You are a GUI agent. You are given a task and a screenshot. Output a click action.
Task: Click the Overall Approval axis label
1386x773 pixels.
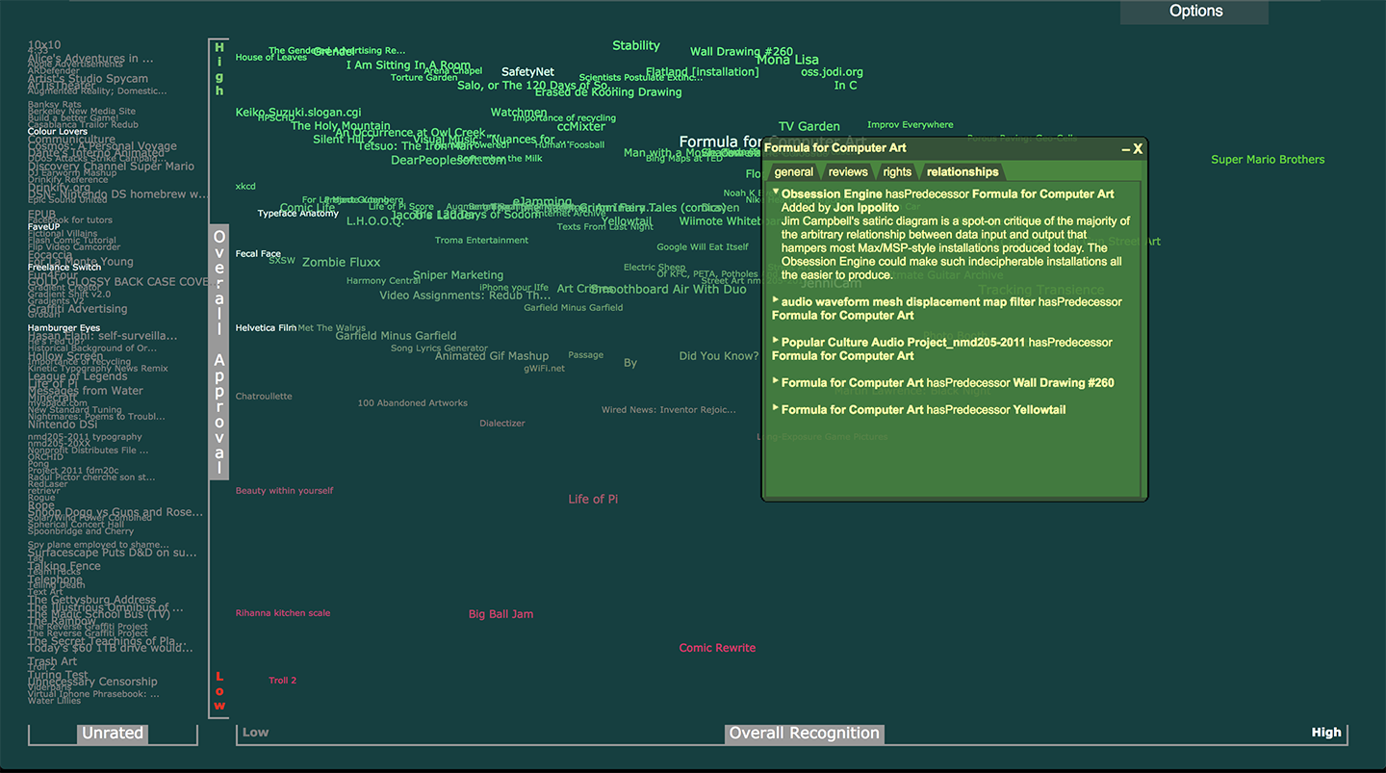pos(219,352)
